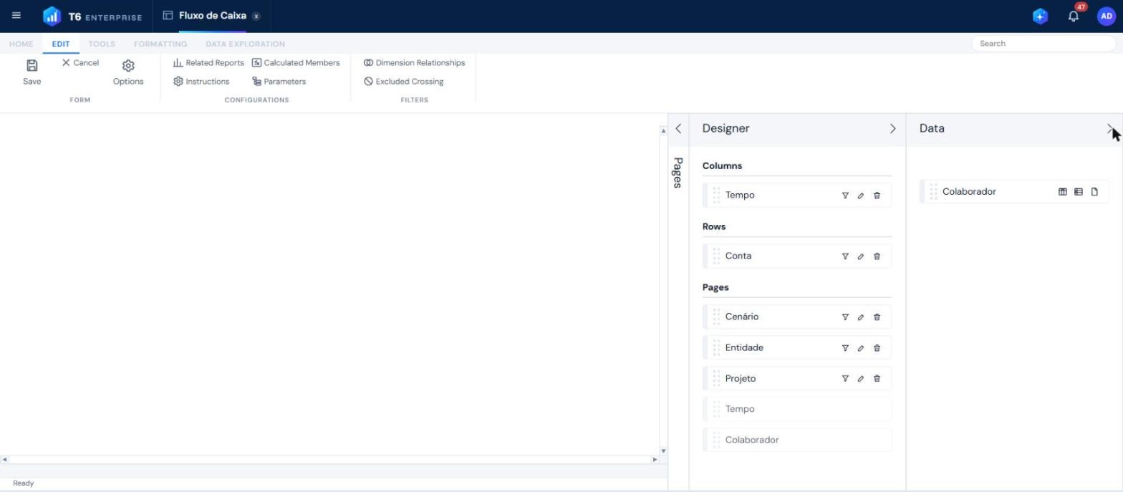Collapse the Data panel chevron
This screenshot has height=492, width=1123.
[1109, 129]
